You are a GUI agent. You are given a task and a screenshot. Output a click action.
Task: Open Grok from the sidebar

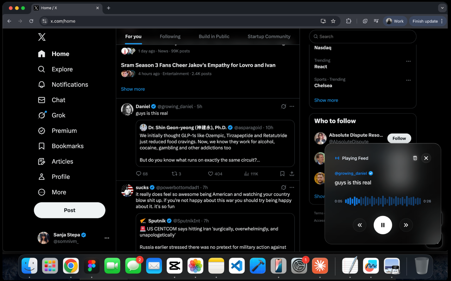coord(58,115)
